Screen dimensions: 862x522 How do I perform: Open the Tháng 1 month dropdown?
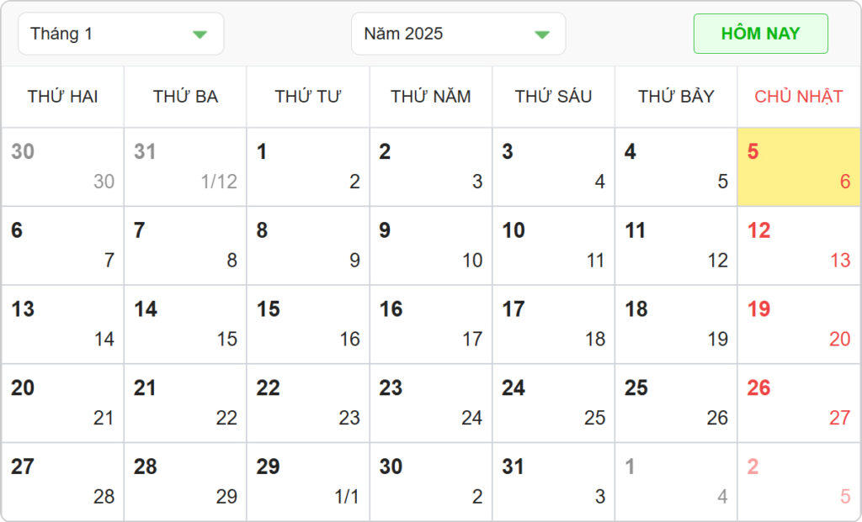(120, 34)
